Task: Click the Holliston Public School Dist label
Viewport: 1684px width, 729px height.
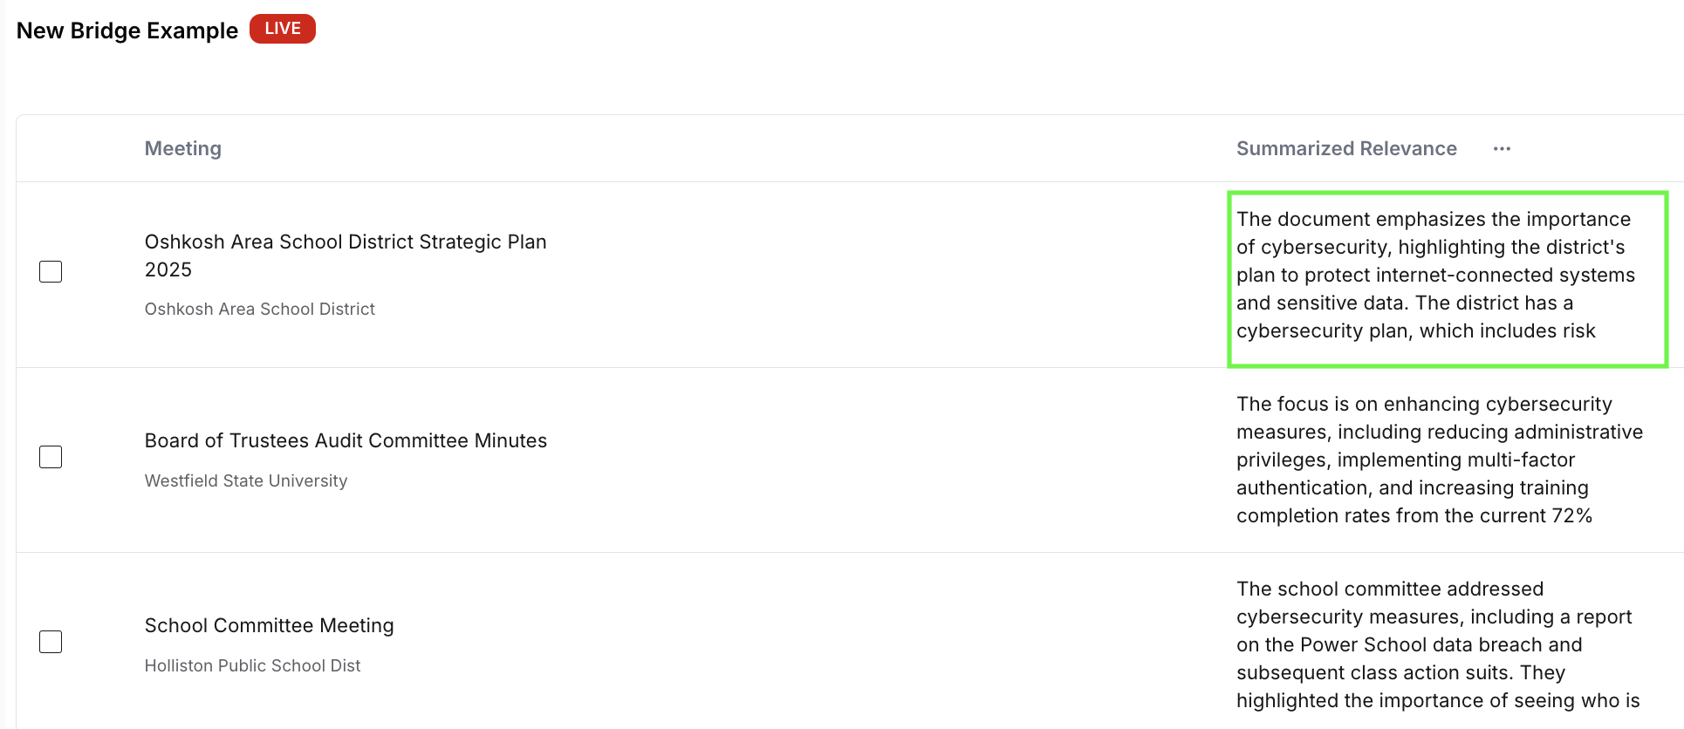Action: (x=252, y=665)
